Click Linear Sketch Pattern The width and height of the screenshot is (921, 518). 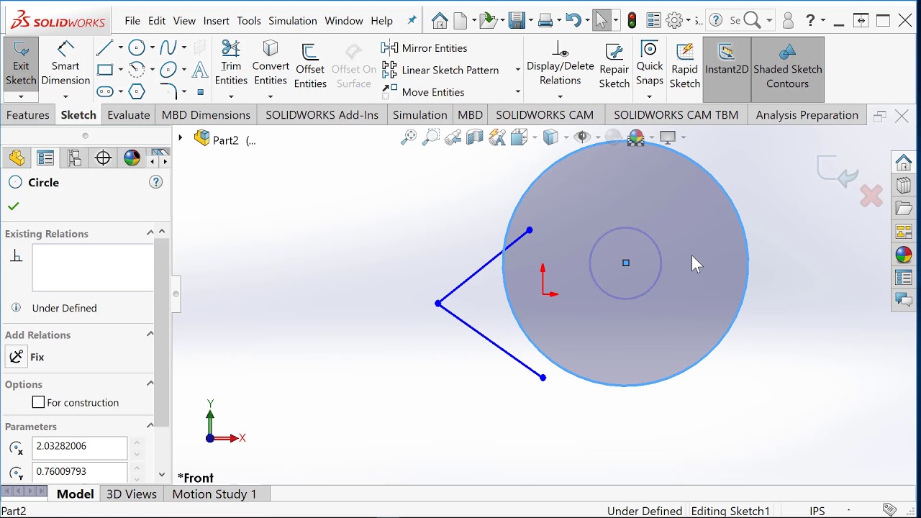pyautogui.click(x=440, y=70)
